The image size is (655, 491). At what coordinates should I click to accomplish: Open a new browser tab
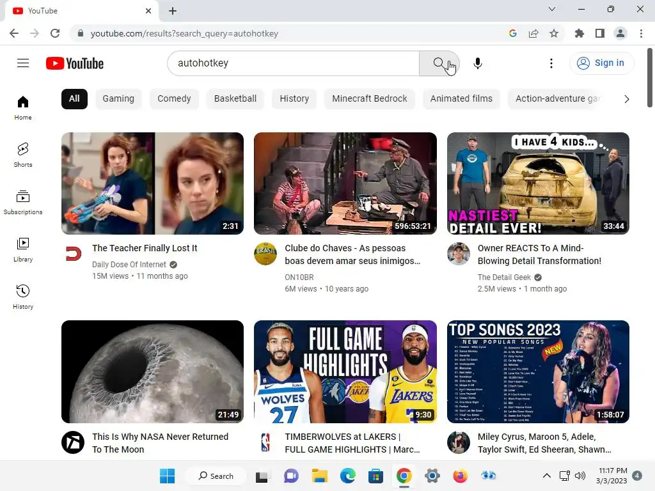173,11
